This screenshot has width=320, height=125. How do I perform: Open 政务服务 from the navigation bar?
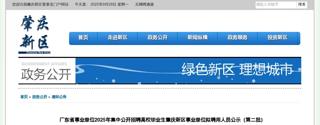coord(237,37)
